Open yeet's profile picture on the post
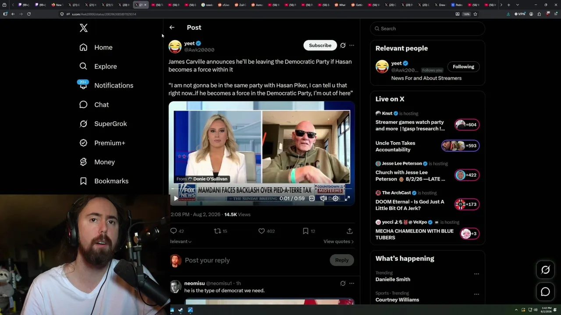Viewport: 561px width, 315px height. click(175, 46)
